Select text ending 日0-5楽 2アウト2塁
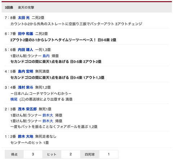 (x=56, y=61)
